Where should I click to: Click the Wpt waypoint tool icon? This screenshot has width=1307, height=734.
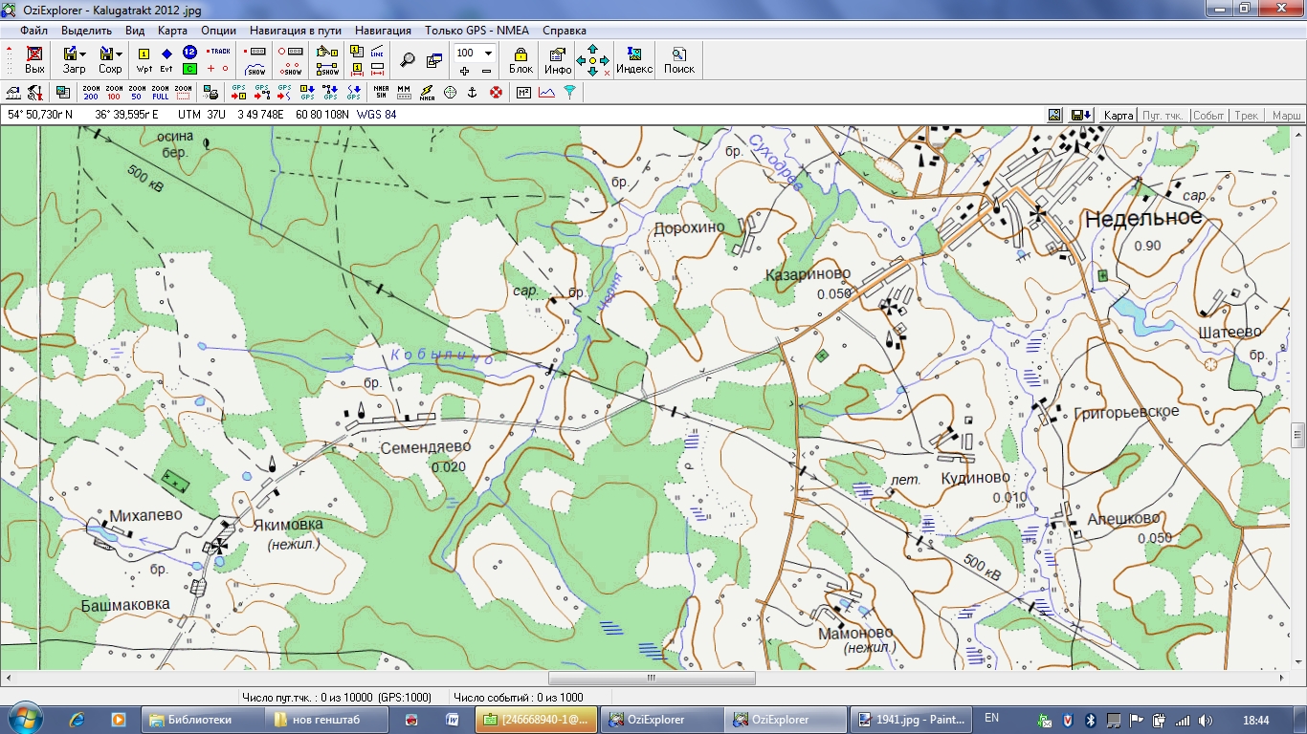click(x=144, y=59)
